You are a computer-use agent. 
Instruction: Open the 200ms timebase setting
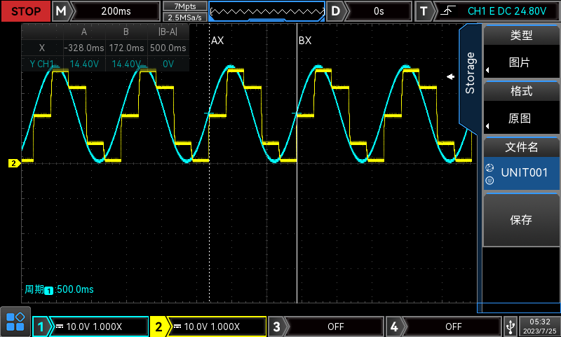click(x=115, y=11)
